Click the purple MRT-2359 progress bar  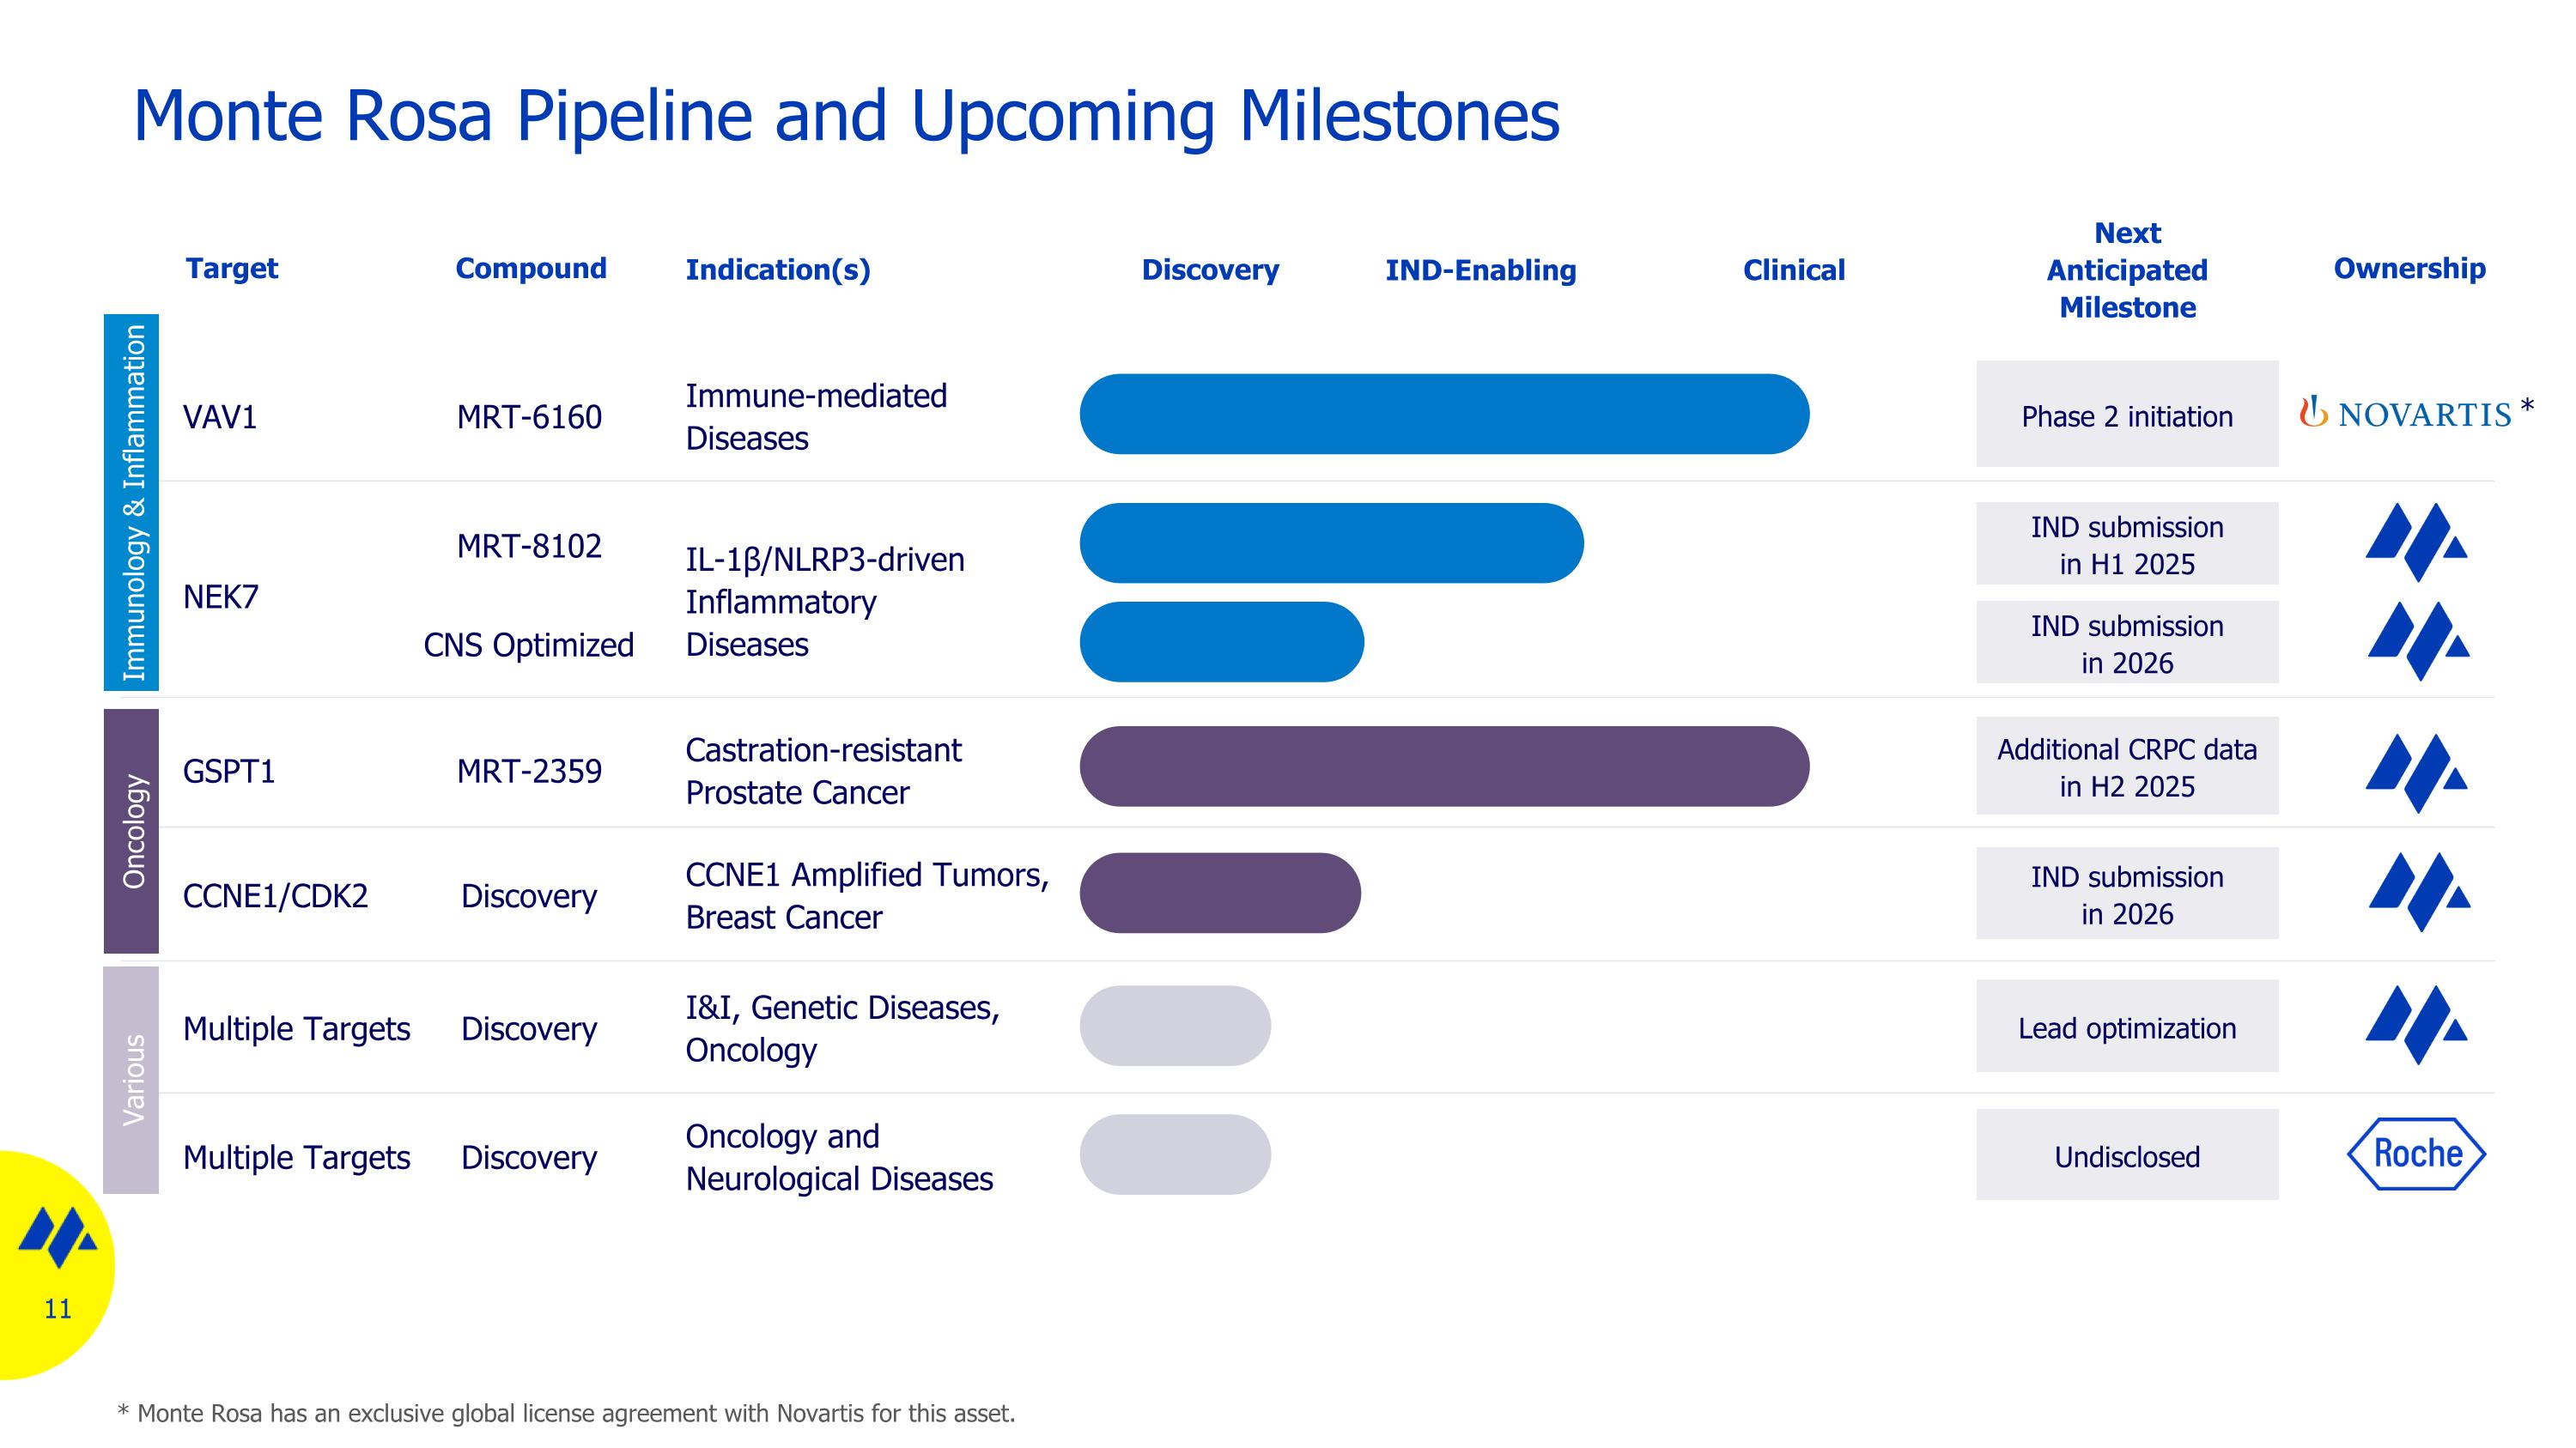(1443, 766)
